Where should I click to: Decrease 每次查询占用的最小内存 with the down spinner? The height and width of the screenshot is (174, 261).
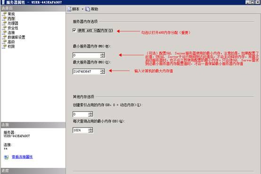click(x=90, y=131)
